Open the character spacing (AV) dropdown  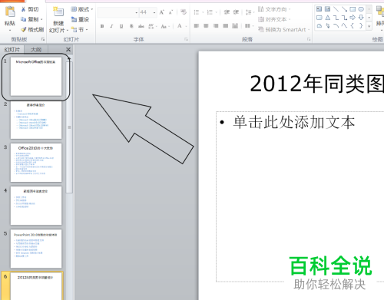[x=152, y=26]
